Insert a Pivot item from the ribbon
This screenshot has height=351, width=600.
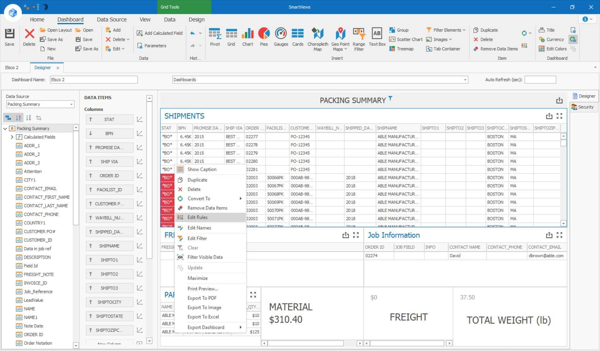214,39
